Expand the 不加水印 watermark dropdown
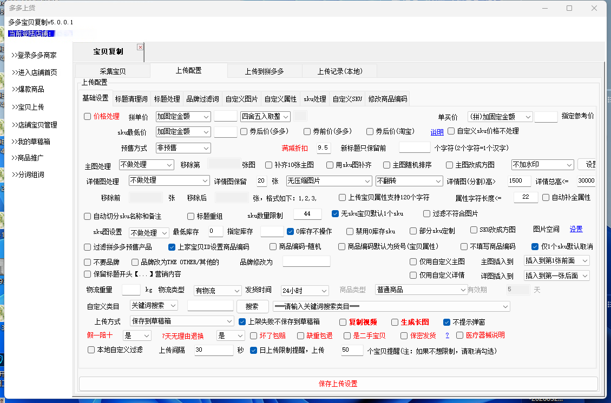This screenshot has width=611, height=403. click(x=542, y=165)
